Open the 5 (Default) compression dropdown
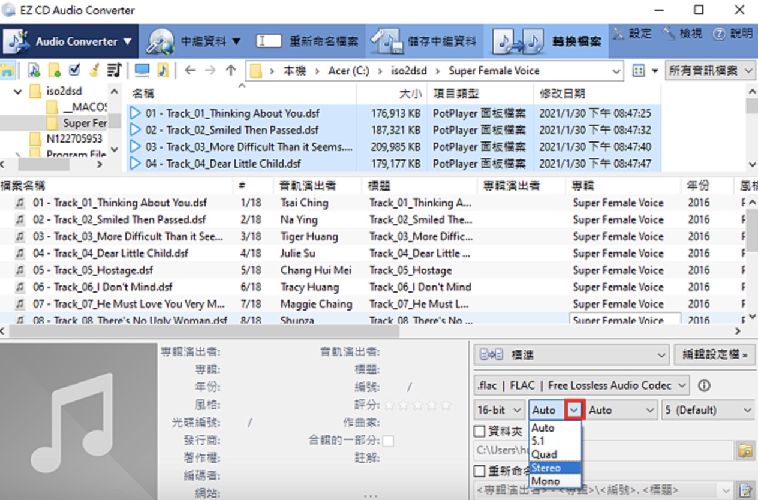The width and height of the screenshot is (758, 500). coord(708,410)
